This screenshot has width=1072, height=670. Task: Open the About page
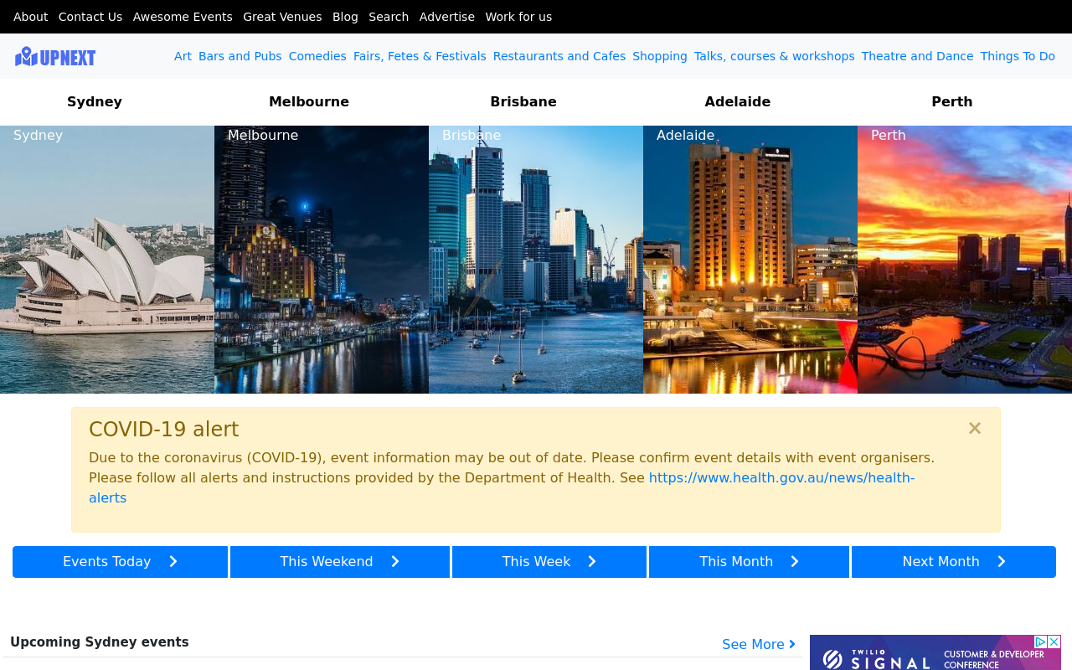pyautogui.click(x=31, y=17)
